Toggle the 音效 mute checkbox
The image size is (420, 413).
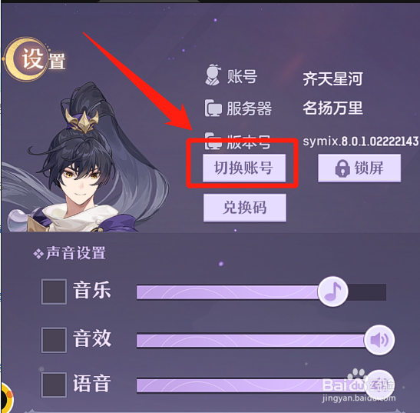[x=54, y=340]
